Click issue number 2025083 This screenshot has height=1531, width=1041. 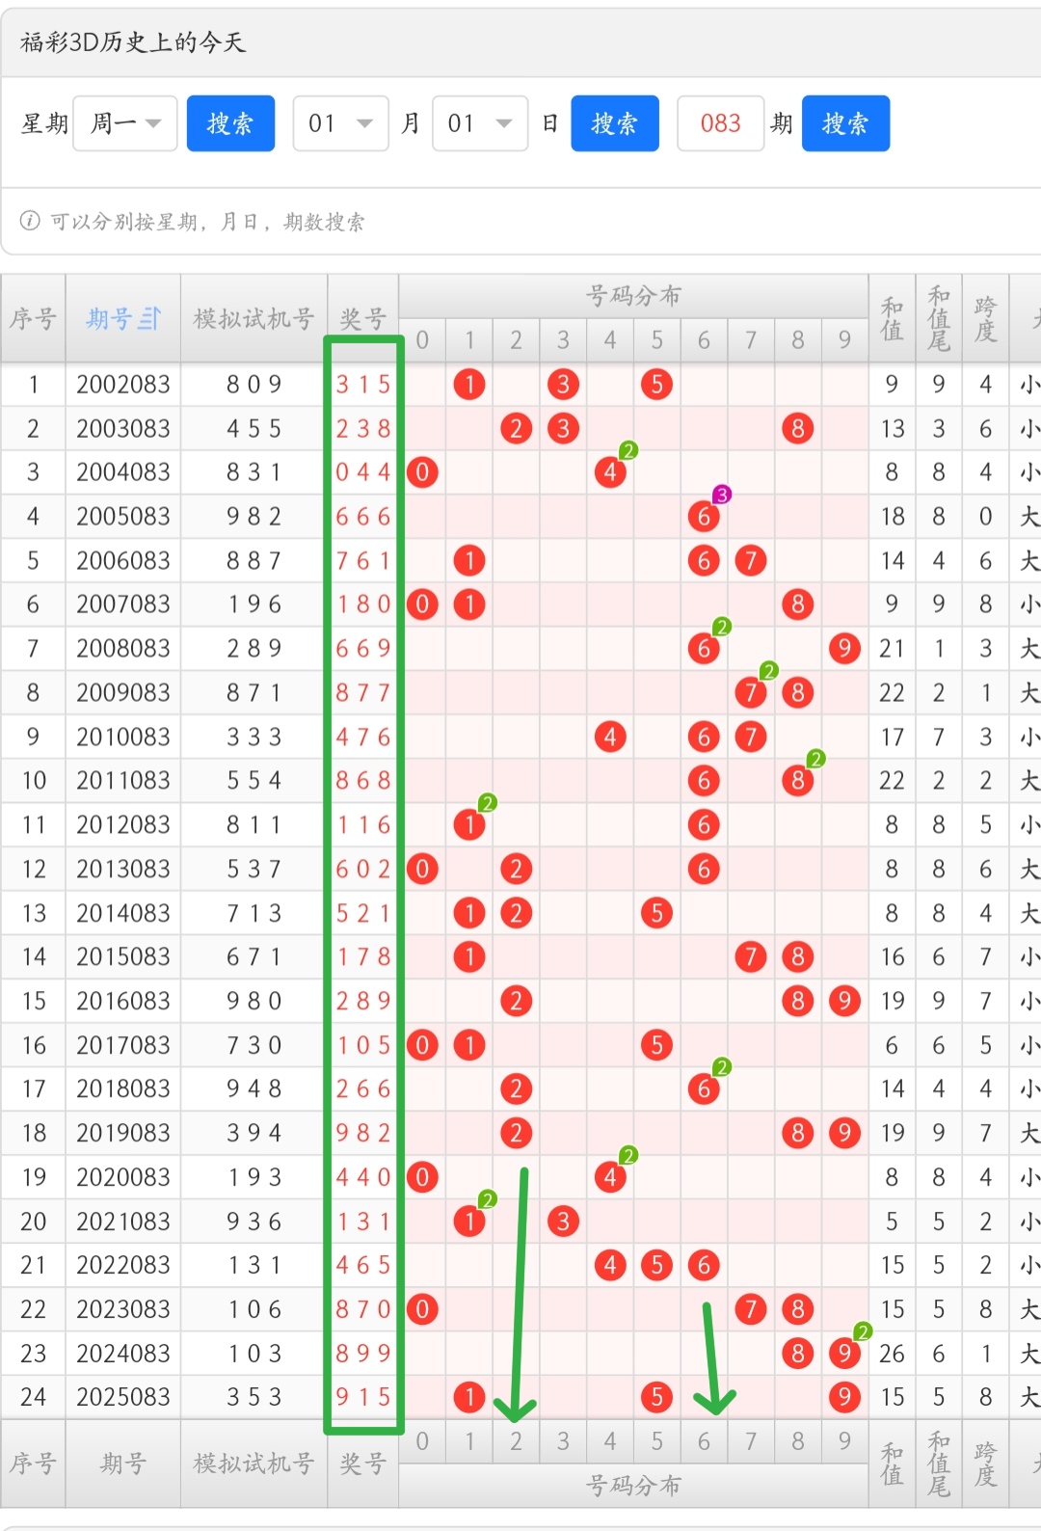(x=123, y=1398)
